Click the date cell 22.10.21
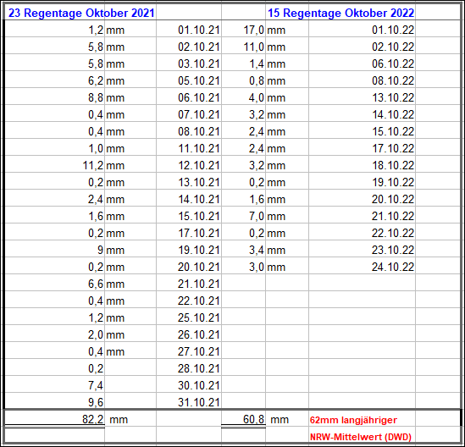 199,301
